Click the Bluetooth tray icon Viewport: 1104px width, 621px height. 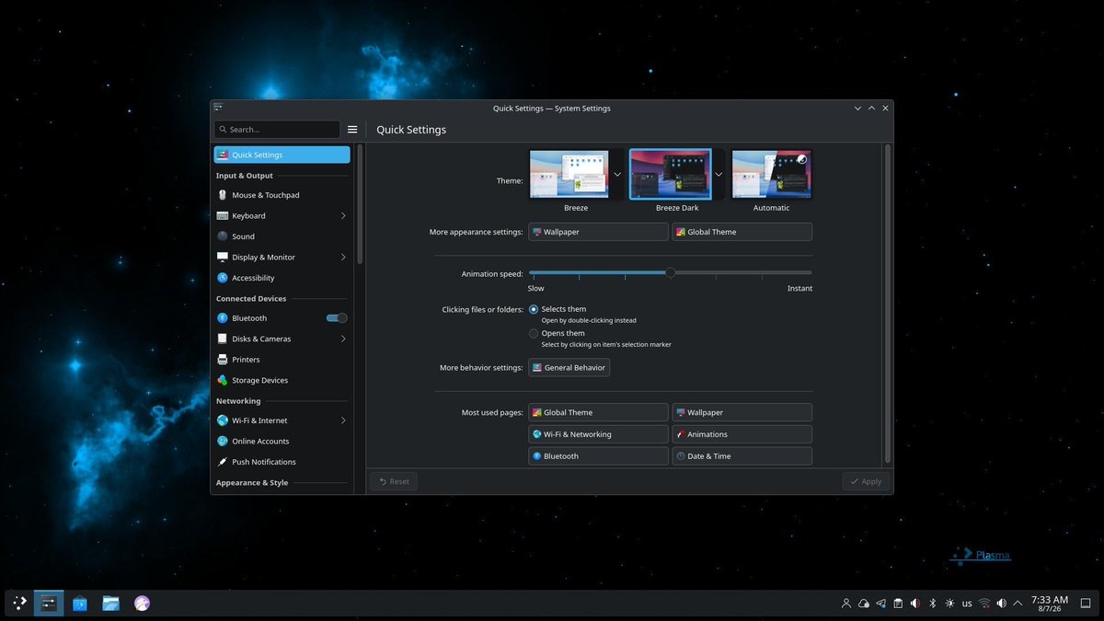[932, 604]
